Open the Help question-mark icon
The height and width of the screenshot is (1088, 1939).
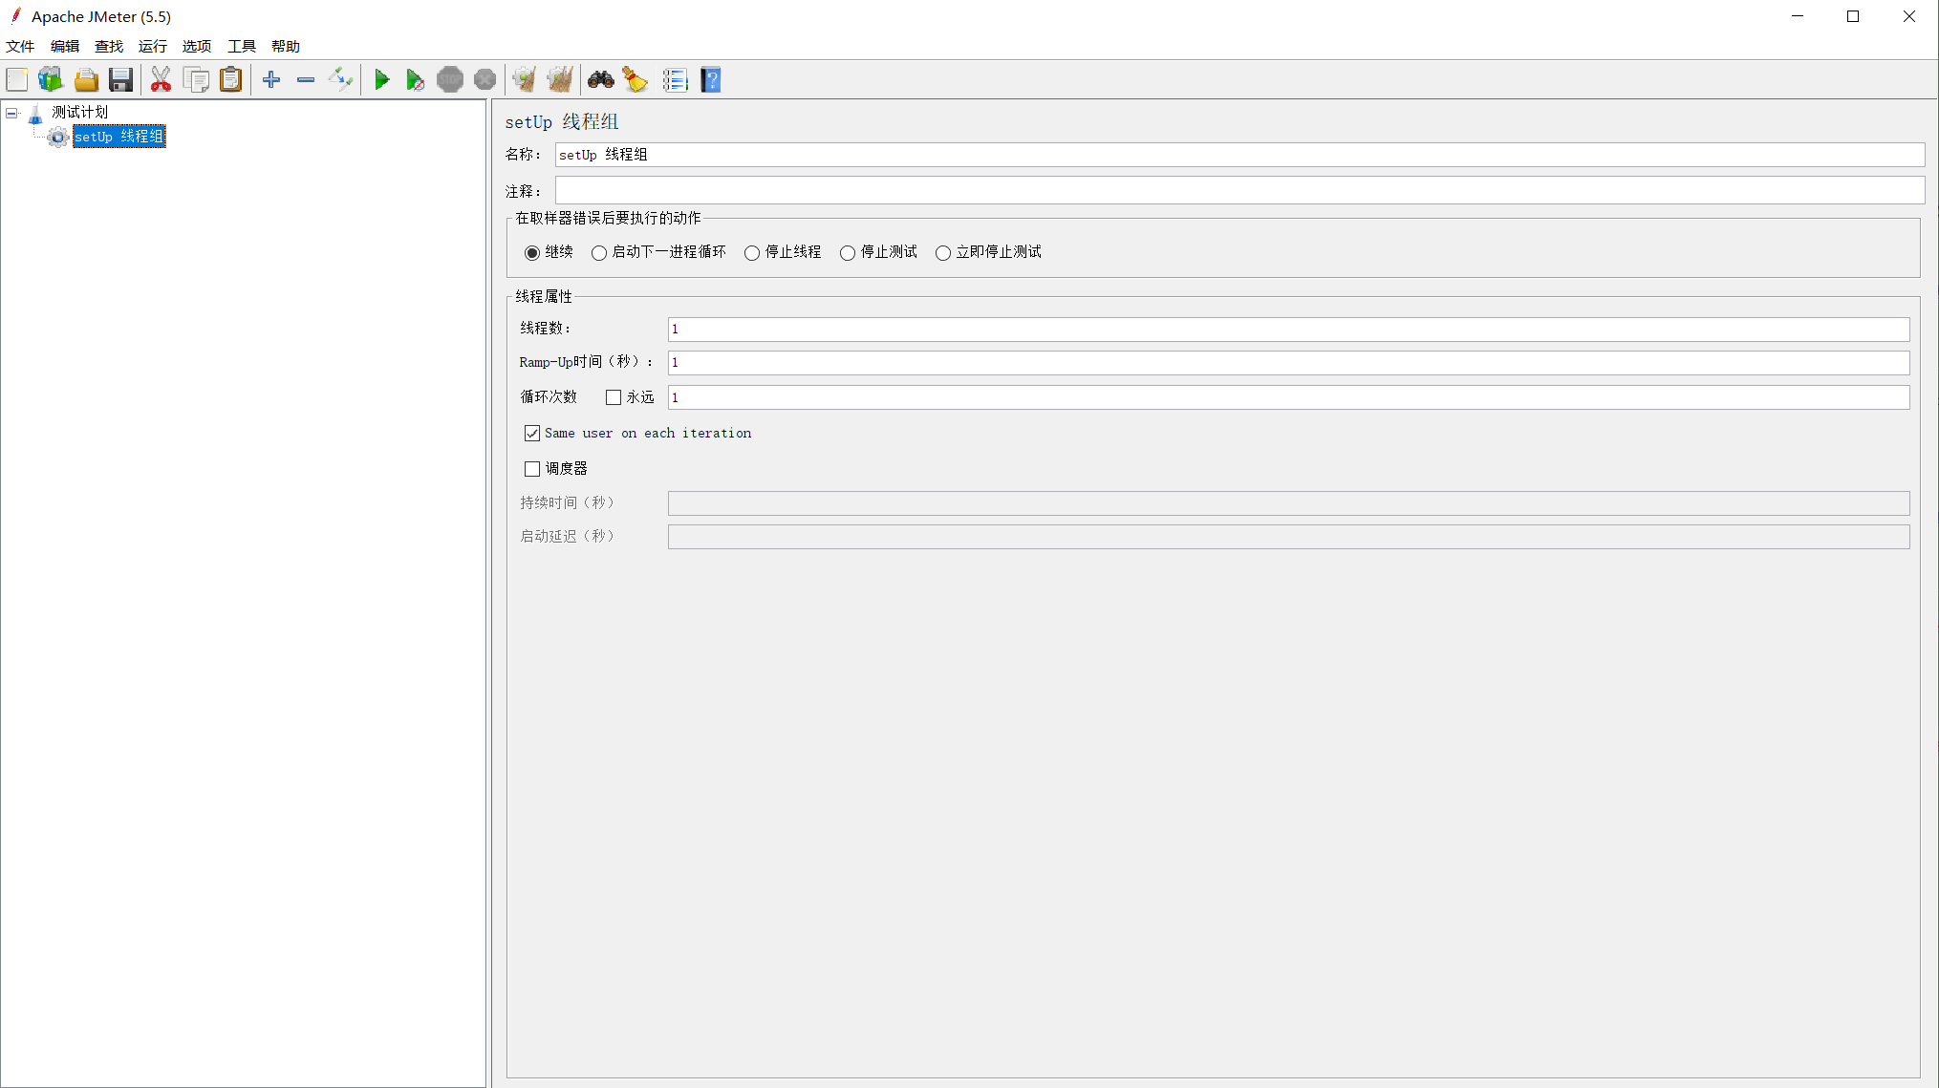(710, 80)
